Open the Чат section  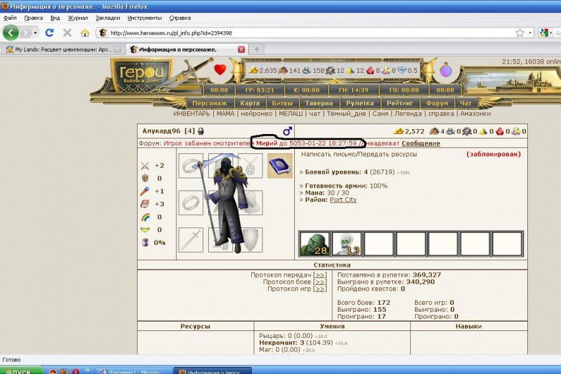click(x=466, y=103)
